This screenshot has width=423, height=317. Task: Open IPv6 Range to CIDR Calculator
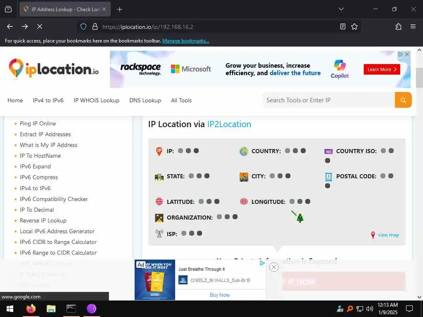click(x=58, y=253)
